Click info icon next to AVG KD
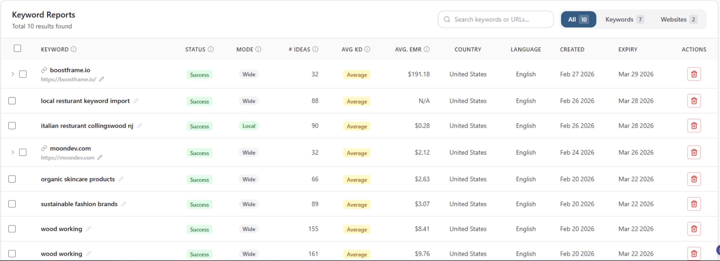Image resolution: width=720 pixels, height=261 pixels. tap(367, 49)
